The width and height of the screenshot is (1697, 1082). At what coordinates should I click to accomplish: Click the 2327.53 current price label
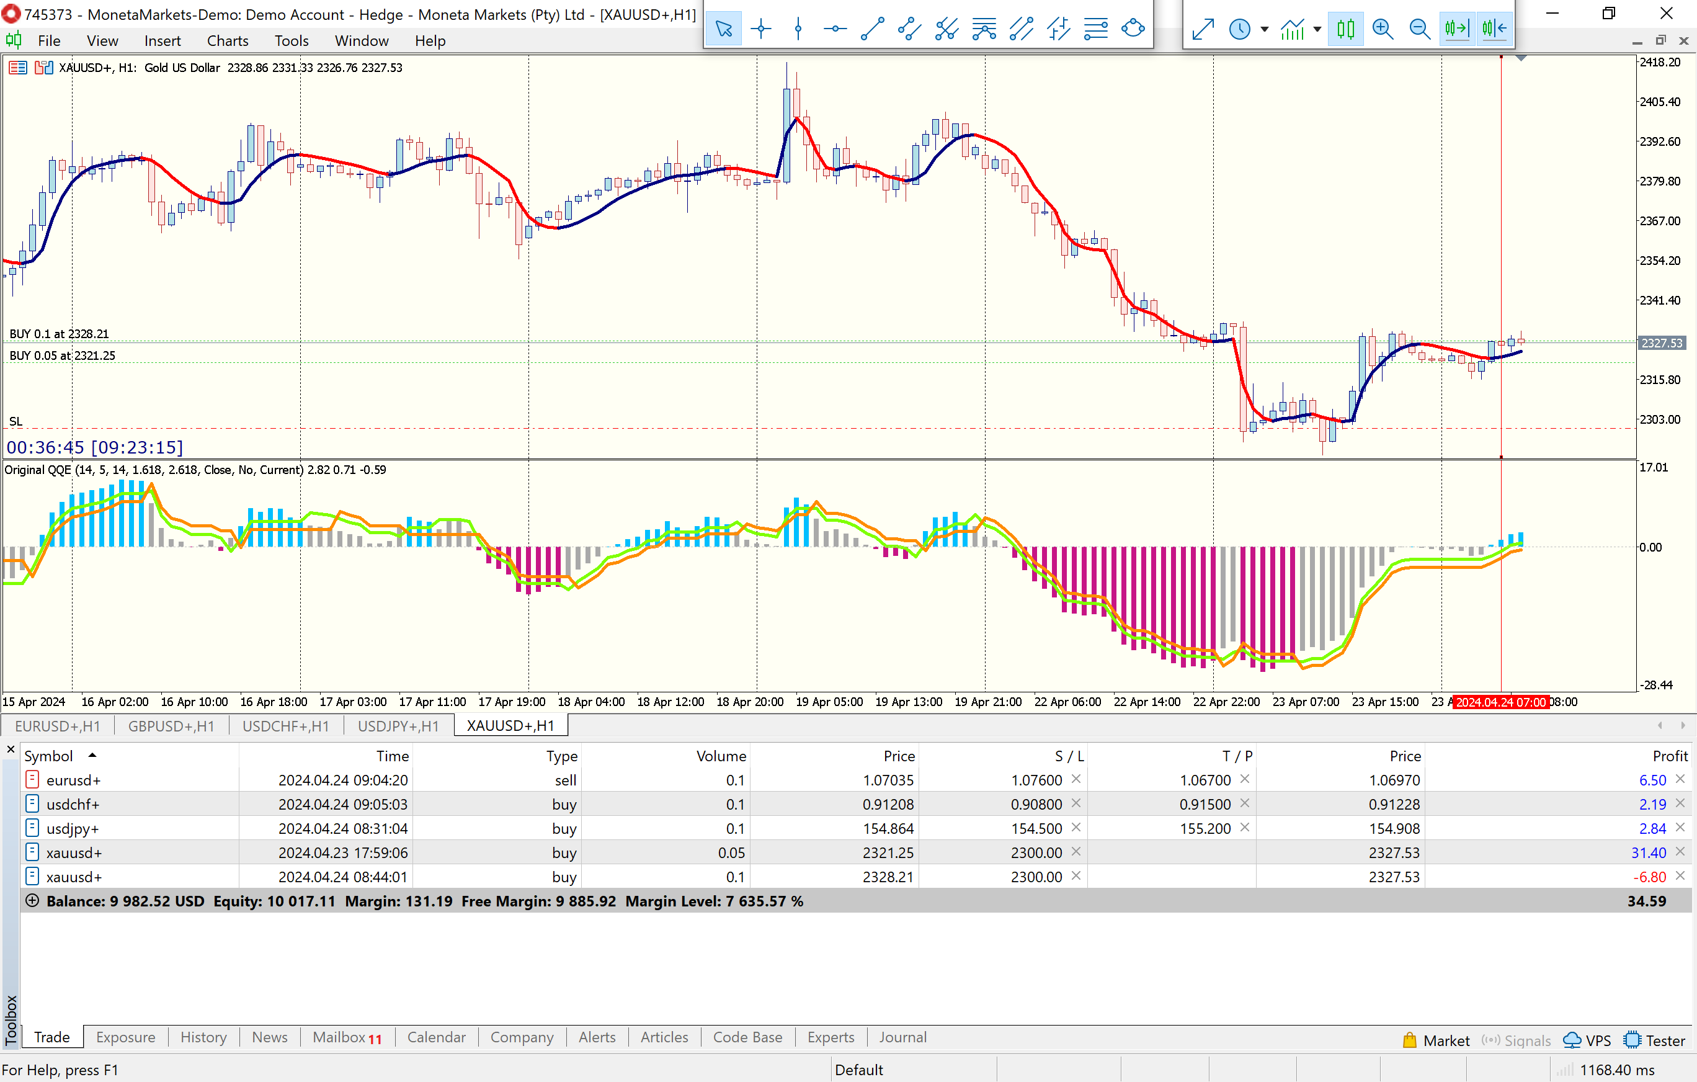tap(1661, 343)
